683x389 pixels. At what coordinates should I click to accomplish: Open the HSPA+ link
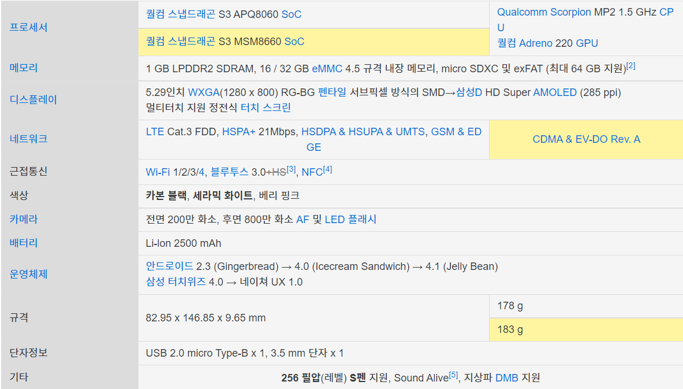(x=238, y=132)
